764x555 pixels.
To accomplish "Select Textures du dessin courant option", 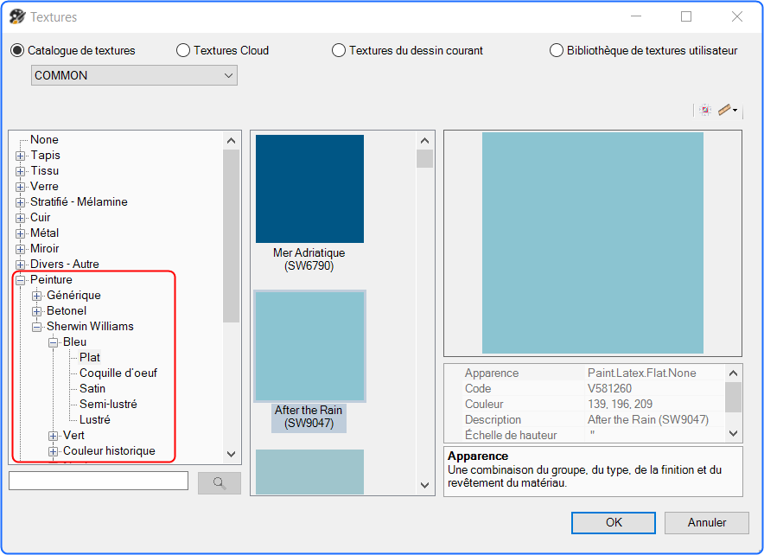I will tap(339, 50).
